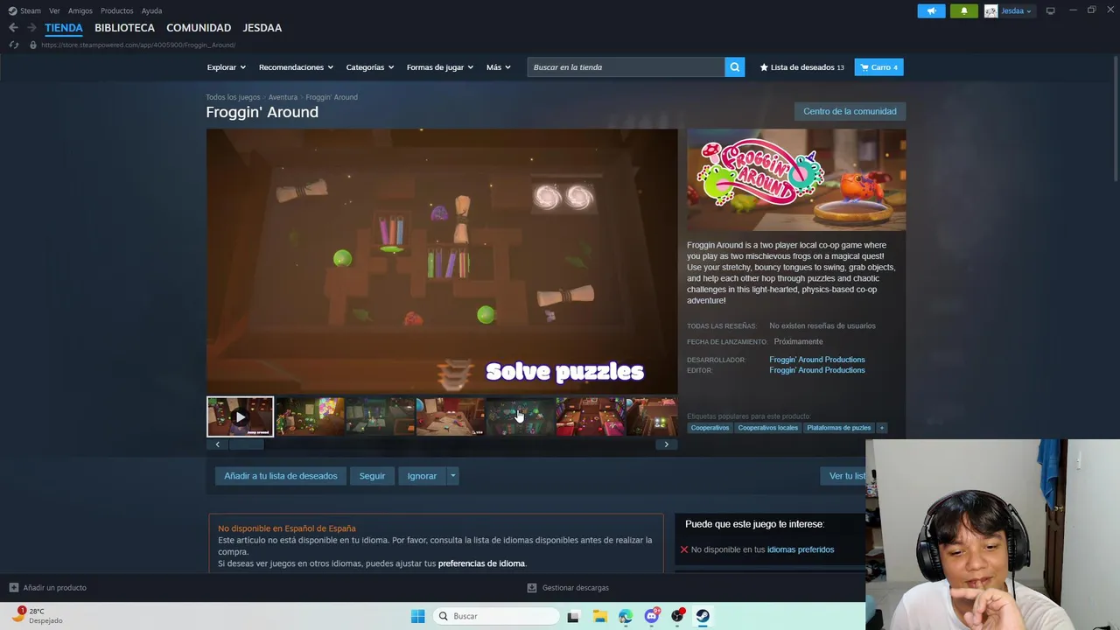
Task: Click the page reload icon
Action: coord(13,45)
